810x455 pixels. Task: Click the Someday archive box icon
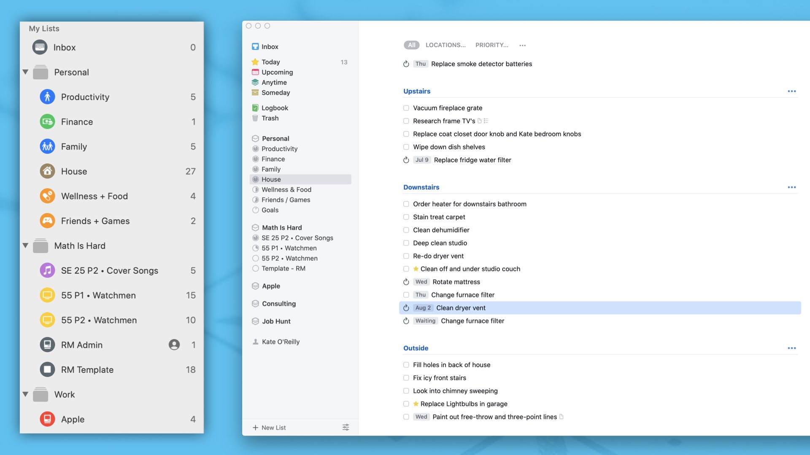[x=255, y=92]
